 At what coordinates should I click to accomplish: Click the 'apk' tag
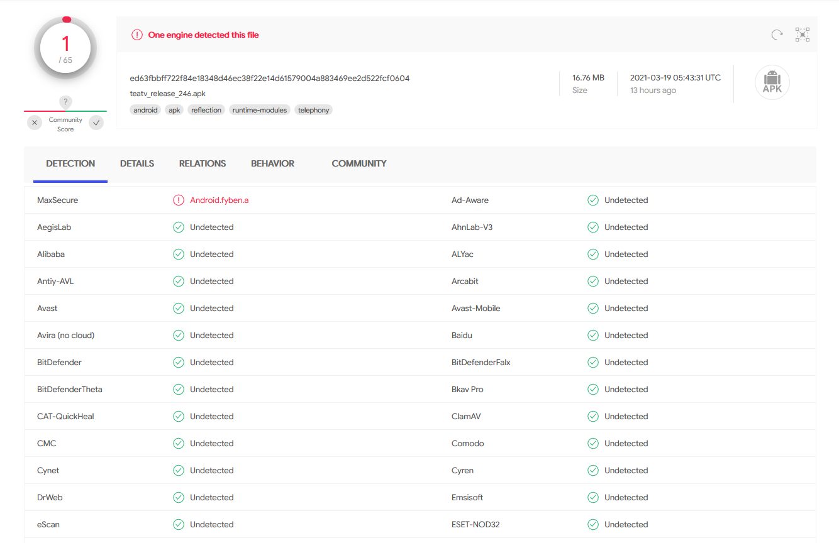[x=174, y=110]
